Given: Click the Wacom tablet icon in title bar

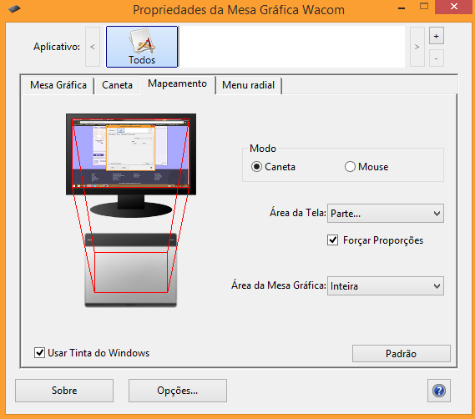Looking at the screenshot, I should pyautogui.click(x=14, y=9).
